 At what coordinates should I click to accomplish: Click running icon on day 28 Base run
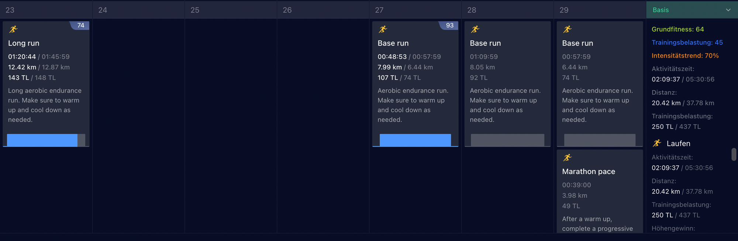[475, 29]
